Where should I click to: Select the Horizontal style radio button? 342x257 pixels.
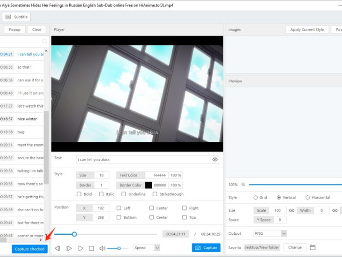(307, 197)
